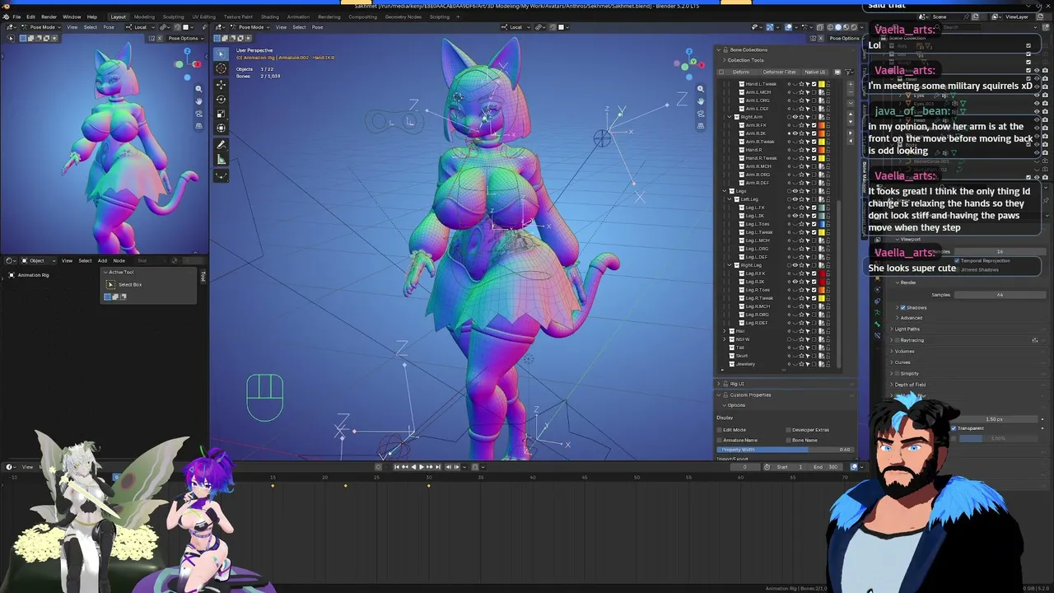Switch to the Sculpting workspace tab
1054x593 pixels.
pyautogui.click(x=173, y=16)
